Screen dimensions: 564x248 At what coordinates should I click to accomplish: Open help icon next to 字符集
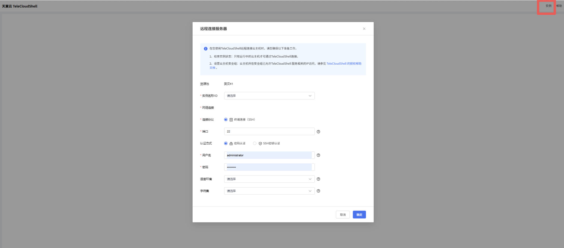tap(318, 191)
